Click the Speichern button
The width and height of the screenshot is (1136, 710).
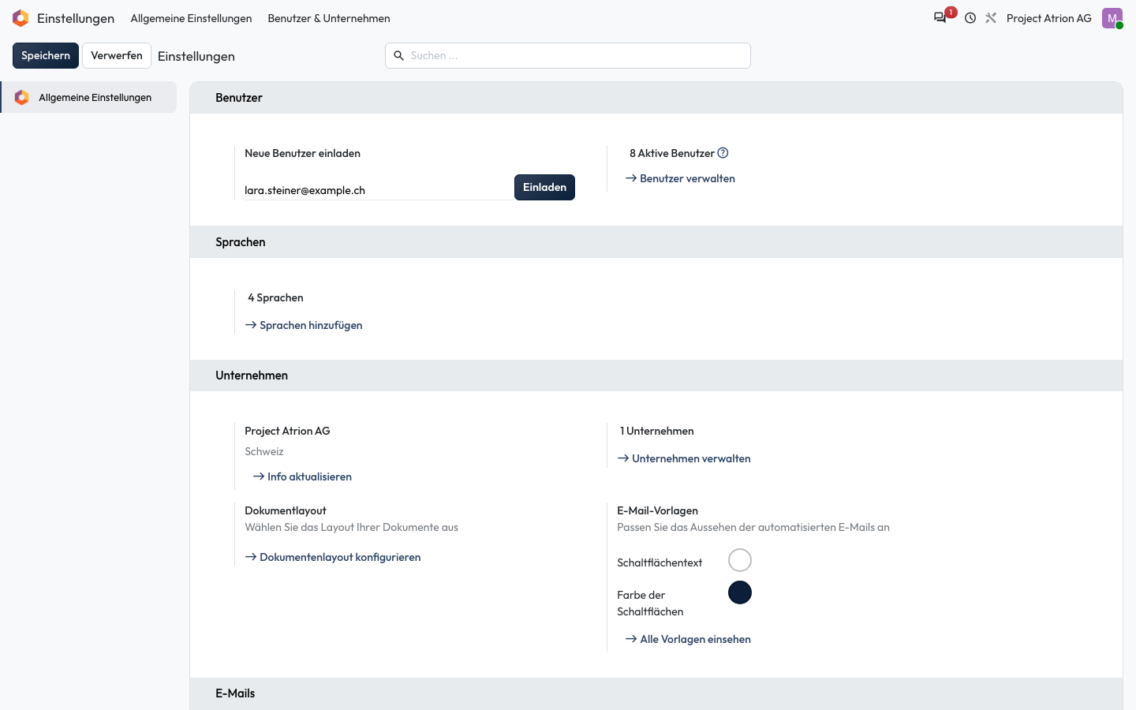pos(46,56)
